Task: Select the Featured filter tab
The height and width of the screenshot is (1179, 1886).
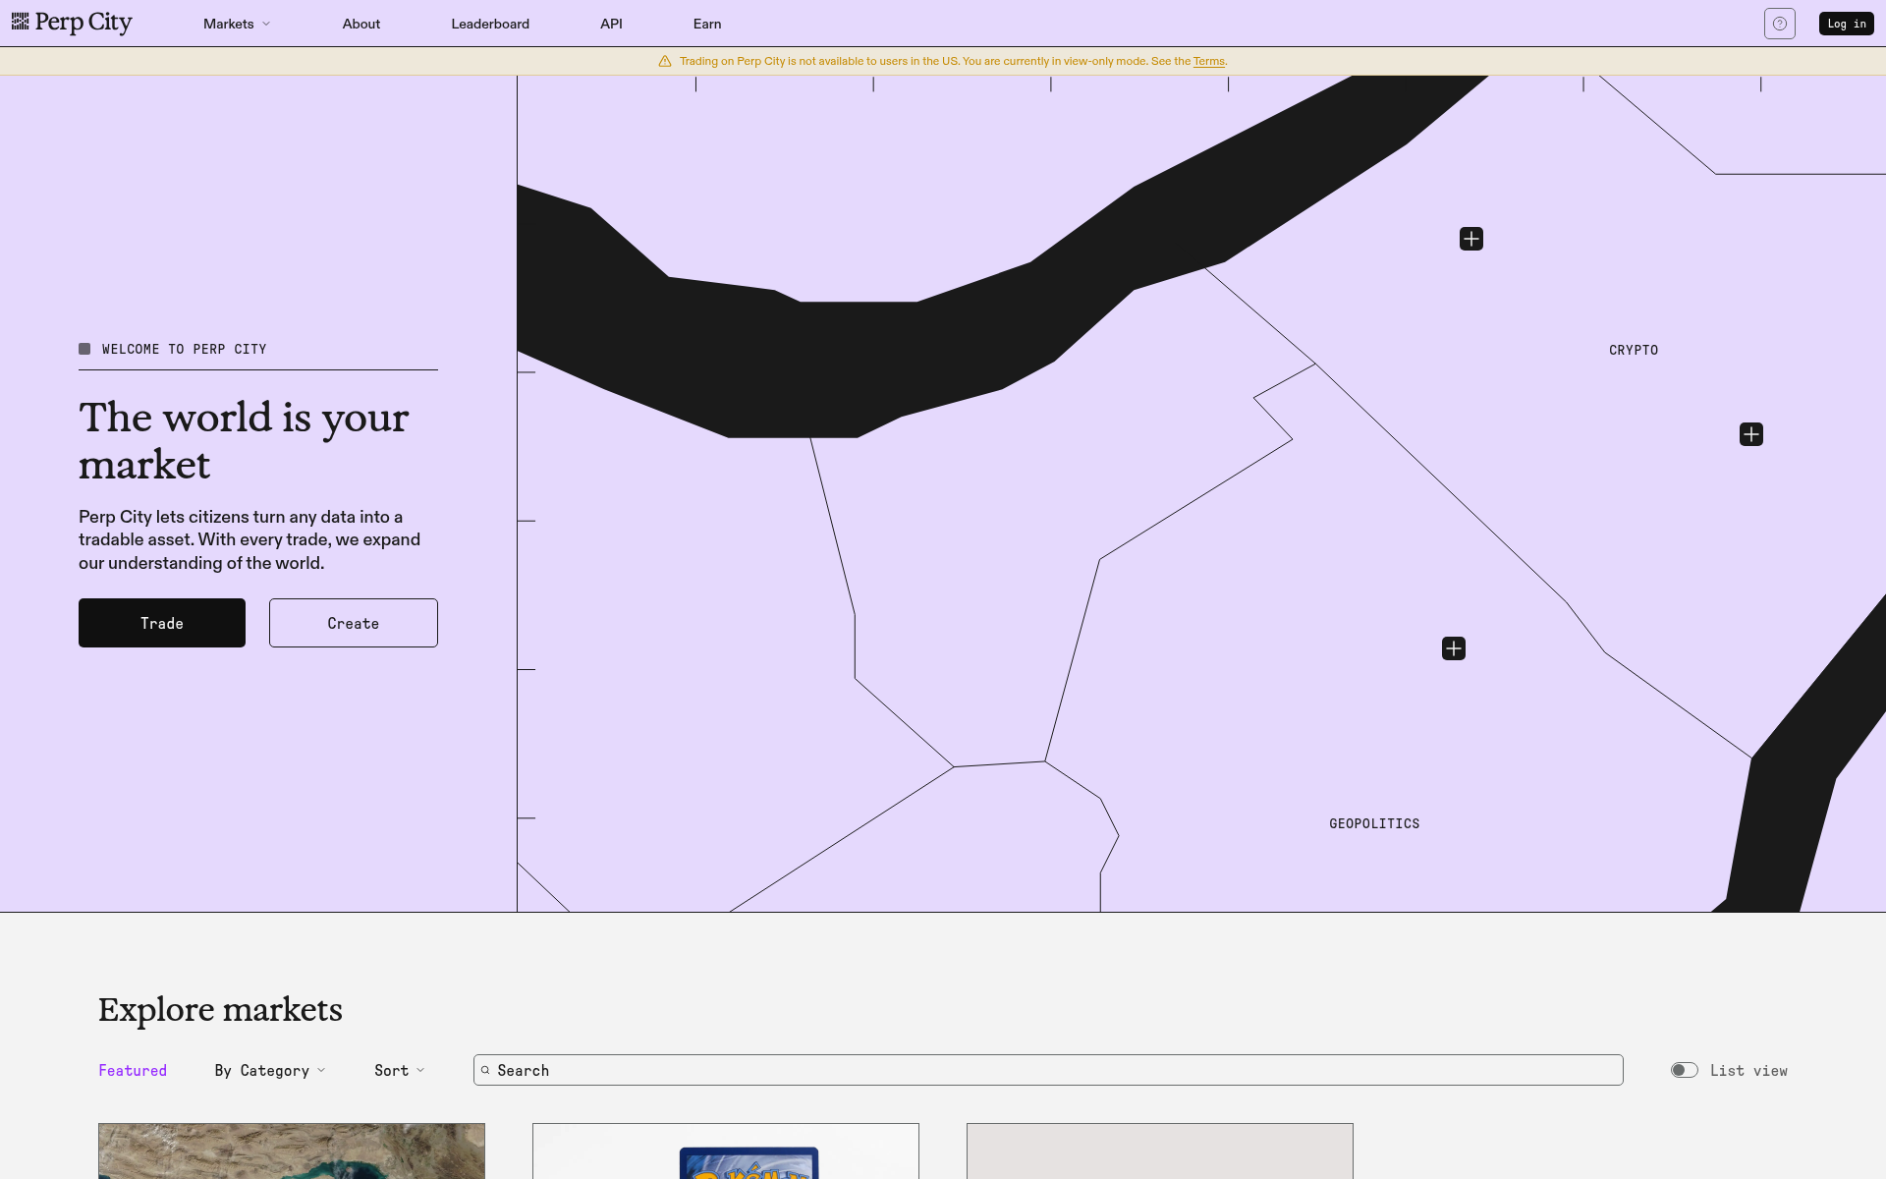Action: tap(133, 1070)
